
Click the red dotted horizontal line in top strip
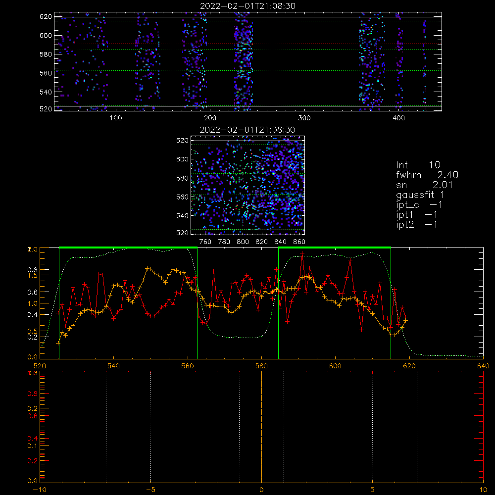(x=248, y=44)
